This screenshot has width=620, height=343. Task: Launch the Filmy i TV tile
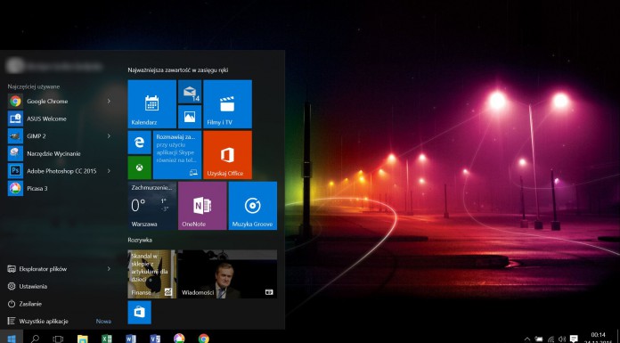227,104
